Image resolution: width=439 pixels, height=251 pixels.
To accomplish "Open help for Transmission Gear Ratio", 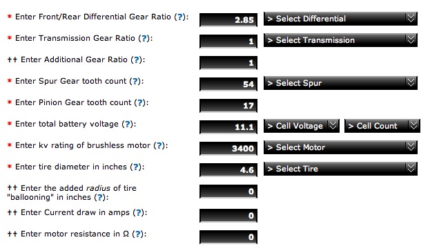I will coord(144,38).
